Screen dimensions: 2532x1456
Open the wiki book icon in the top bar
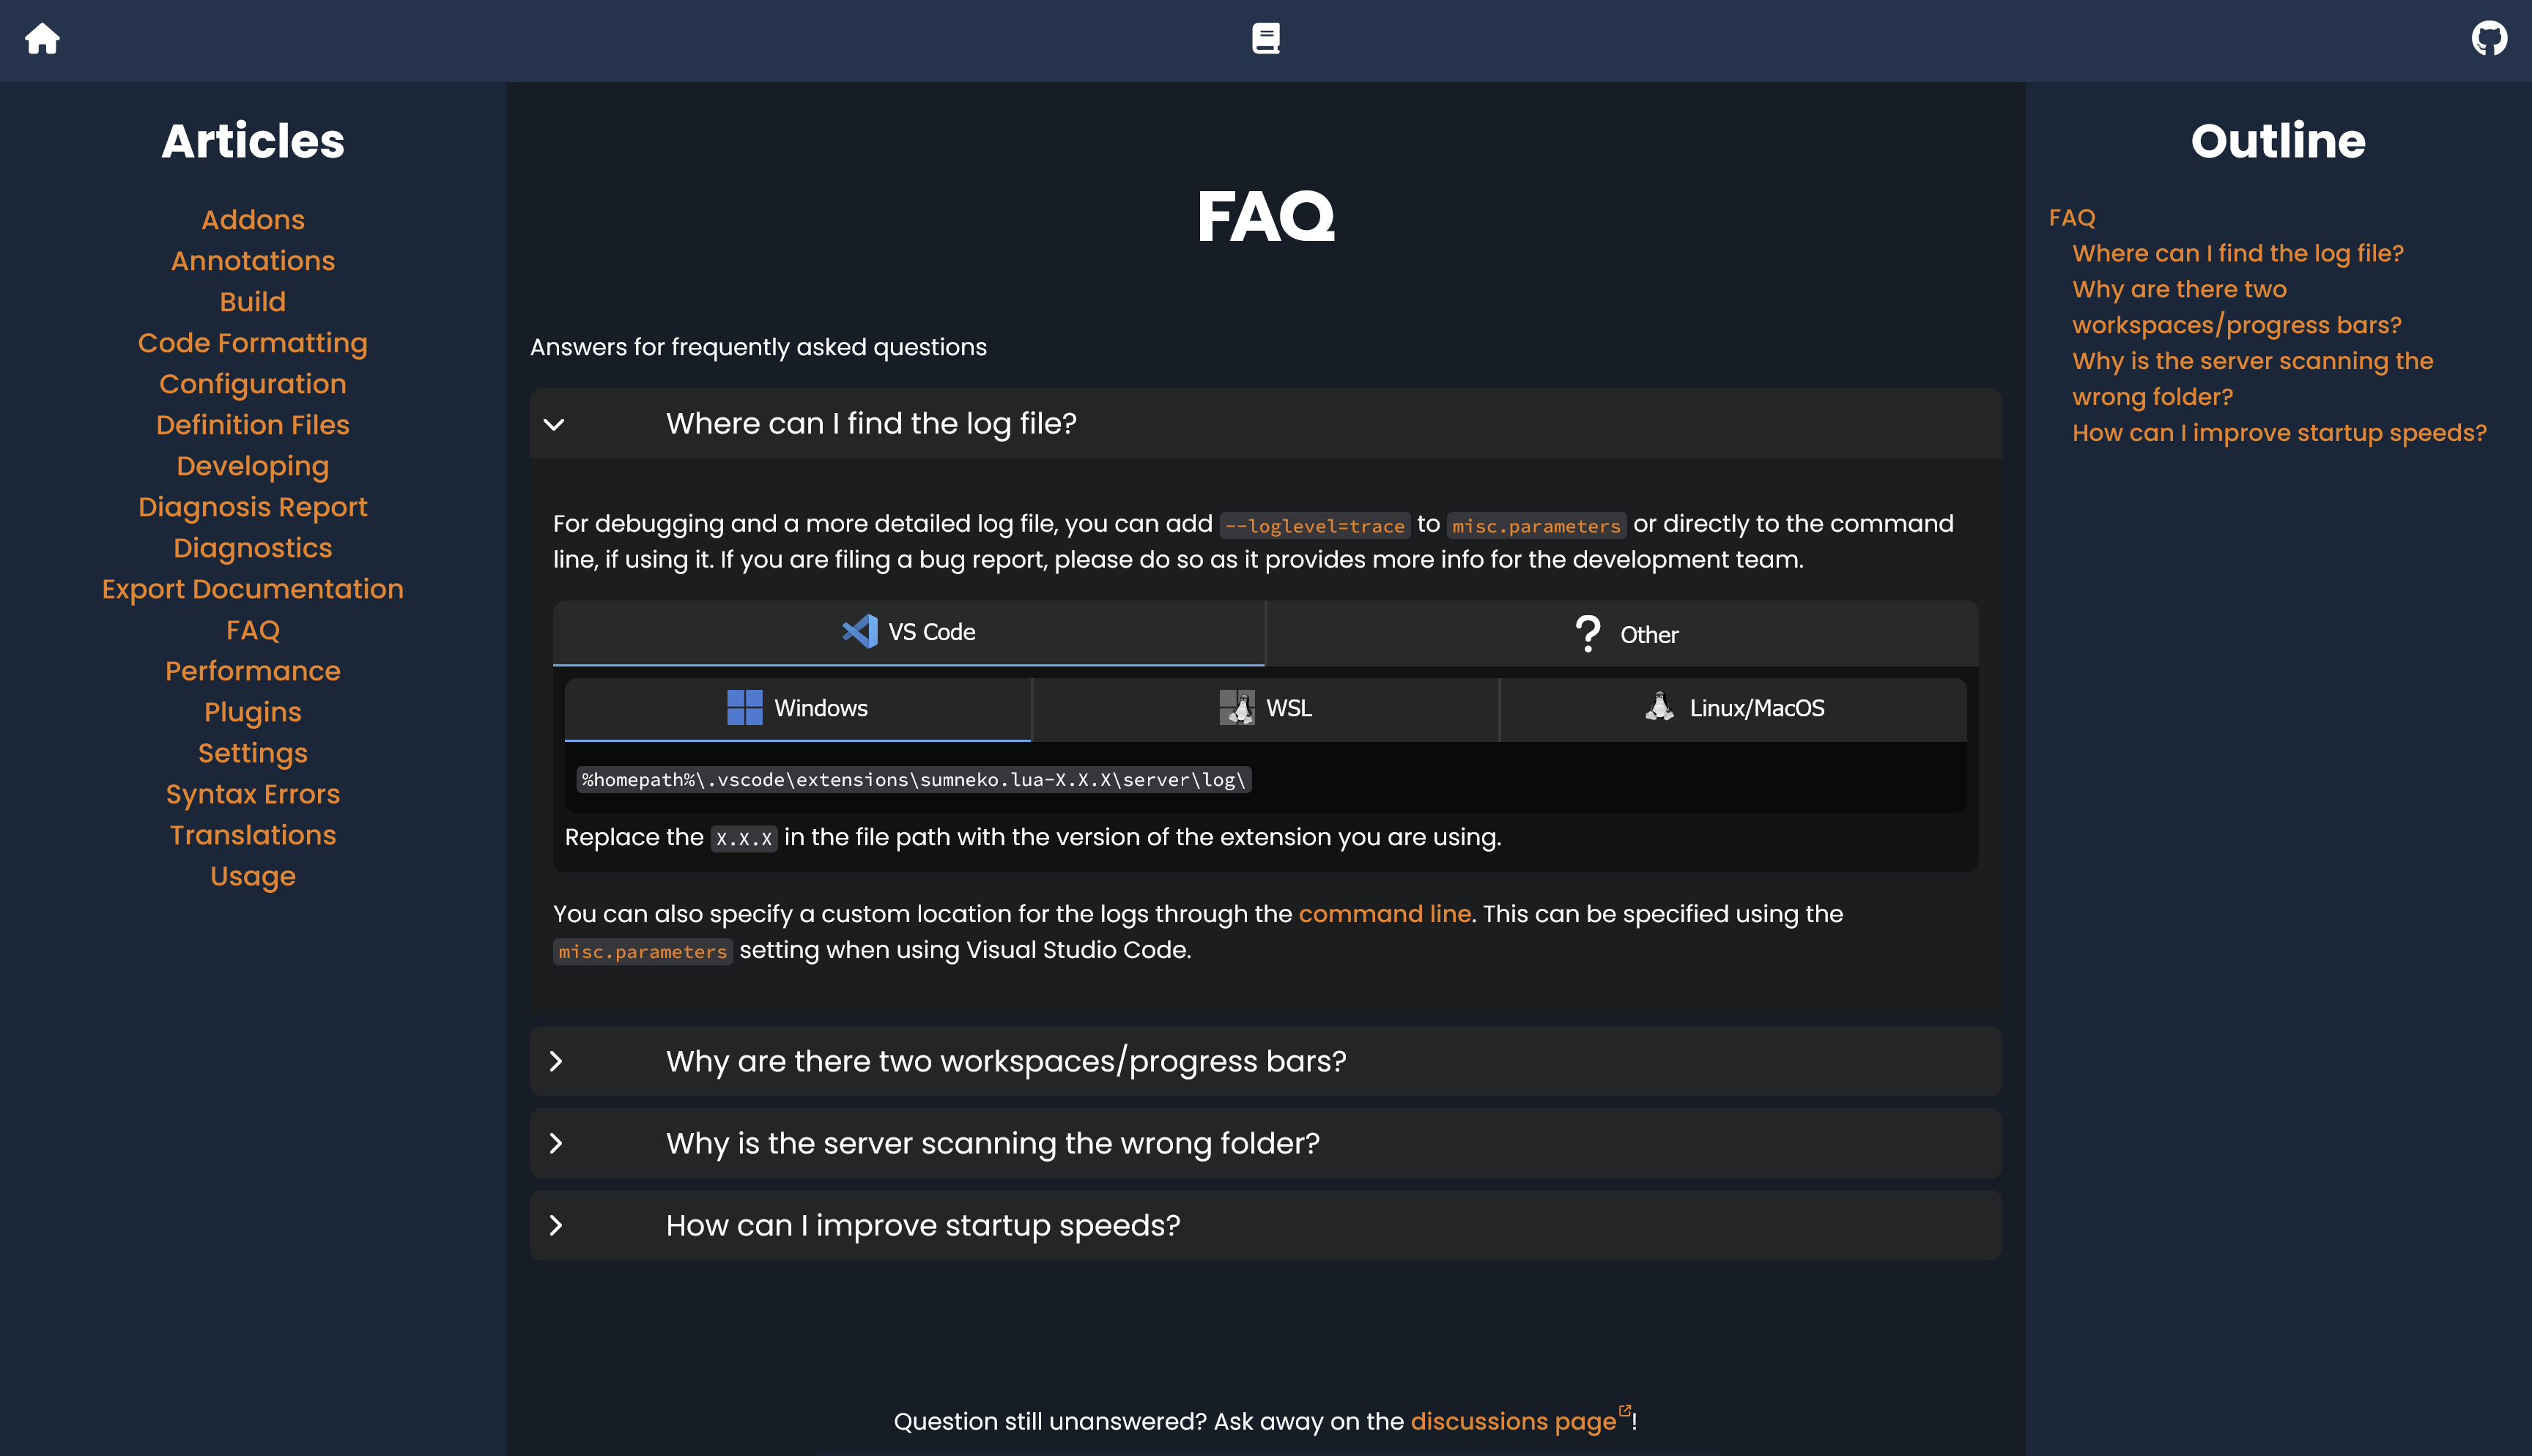(x=1266, y=39)
